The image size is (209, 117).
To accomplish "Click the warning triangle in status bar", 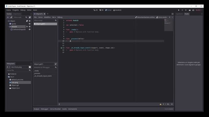I will (x=160, y=104).
